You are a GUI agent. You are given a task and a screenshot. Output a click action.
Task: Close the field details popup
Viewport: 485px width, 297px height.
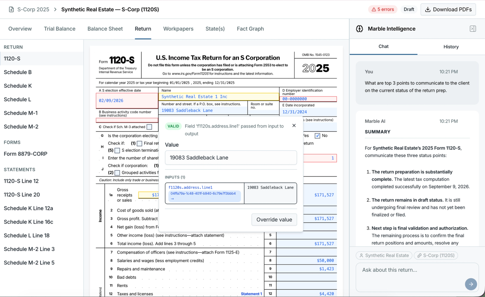[x=294, y=126]
